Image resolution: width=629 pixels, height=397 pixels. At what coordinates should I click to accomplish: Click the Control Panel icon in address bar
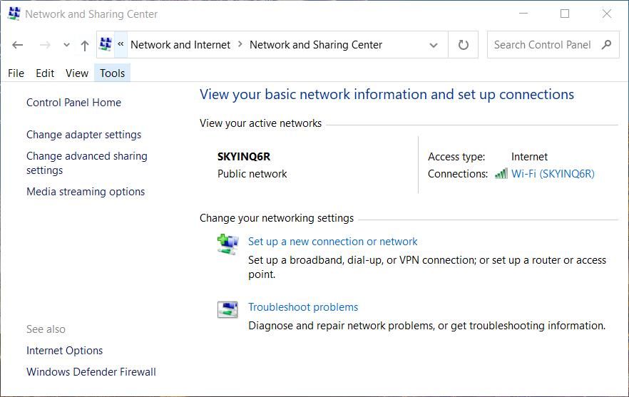coord(106,44)
